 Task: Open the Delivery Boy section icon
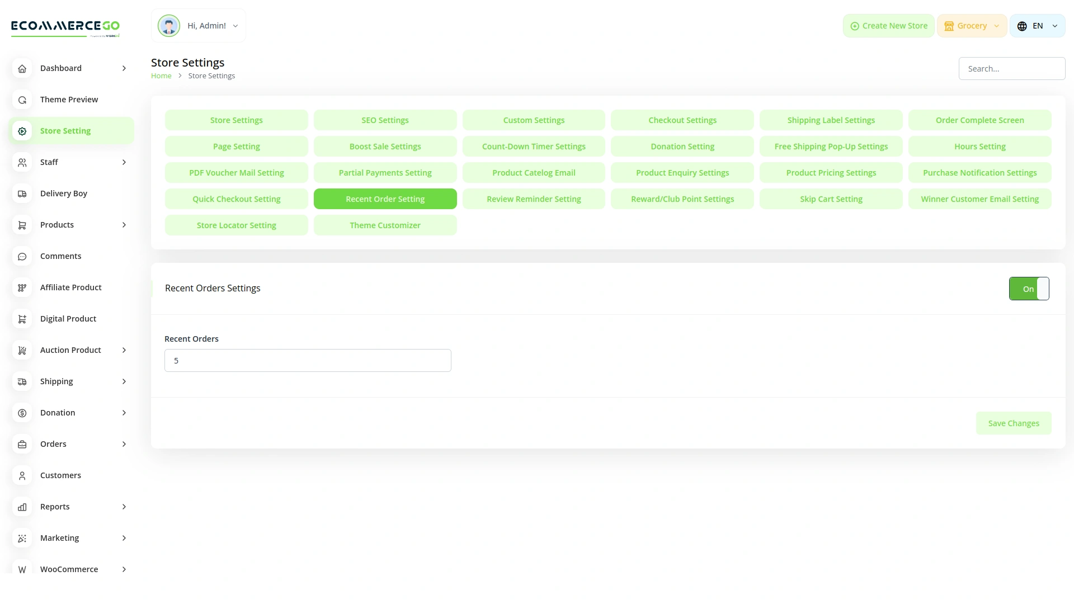click(x=22, y=194)
